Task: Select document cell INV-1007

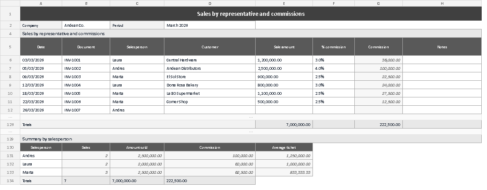Action: pyautogui.click(x=86, y=110)
